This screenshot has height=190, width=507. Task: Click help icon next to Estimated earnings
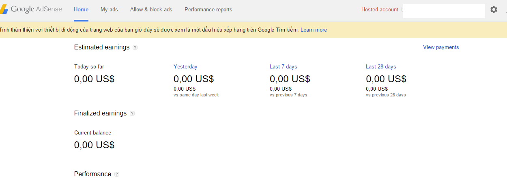point(135,47)
